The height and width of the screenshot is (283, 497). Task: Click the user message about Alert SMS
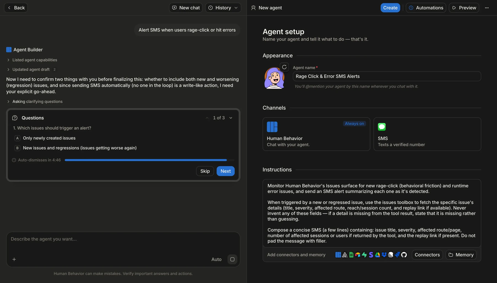(x=187, y=30)
